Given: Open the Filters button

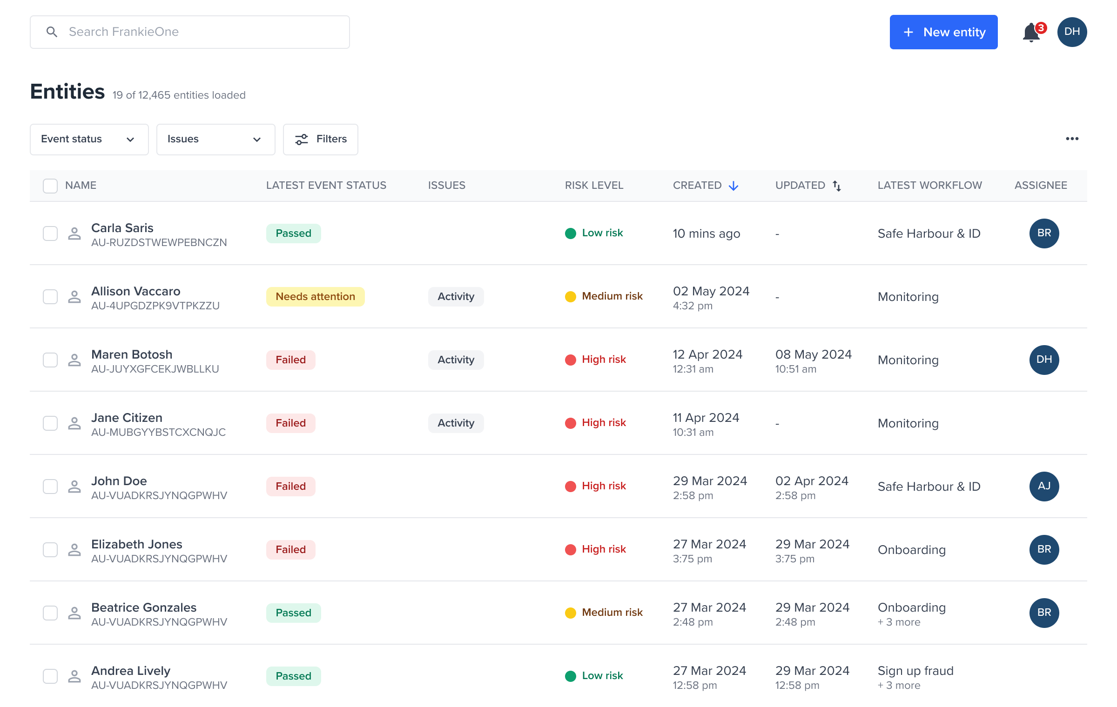Looking at the screenshot, I should (x=321, y=140).
